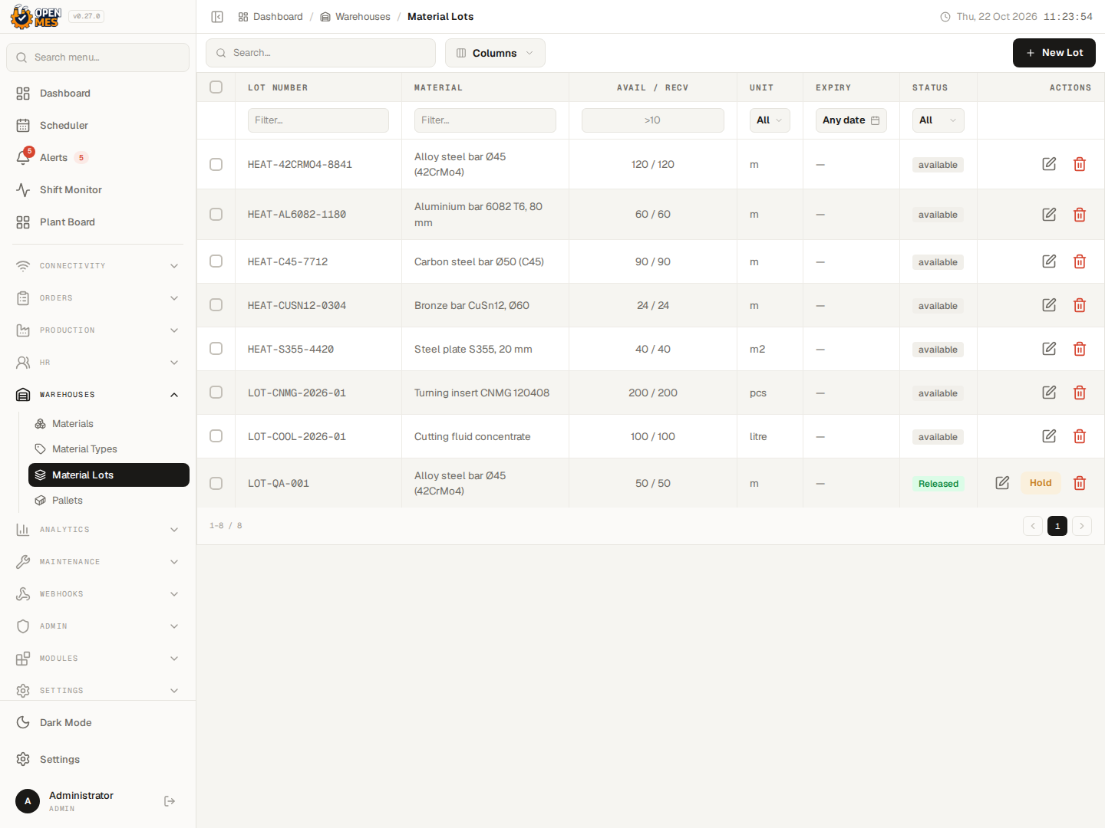
Task: Check the HEAT-42CRMO4-8841 row checkbox
Action: pos(216,164)
